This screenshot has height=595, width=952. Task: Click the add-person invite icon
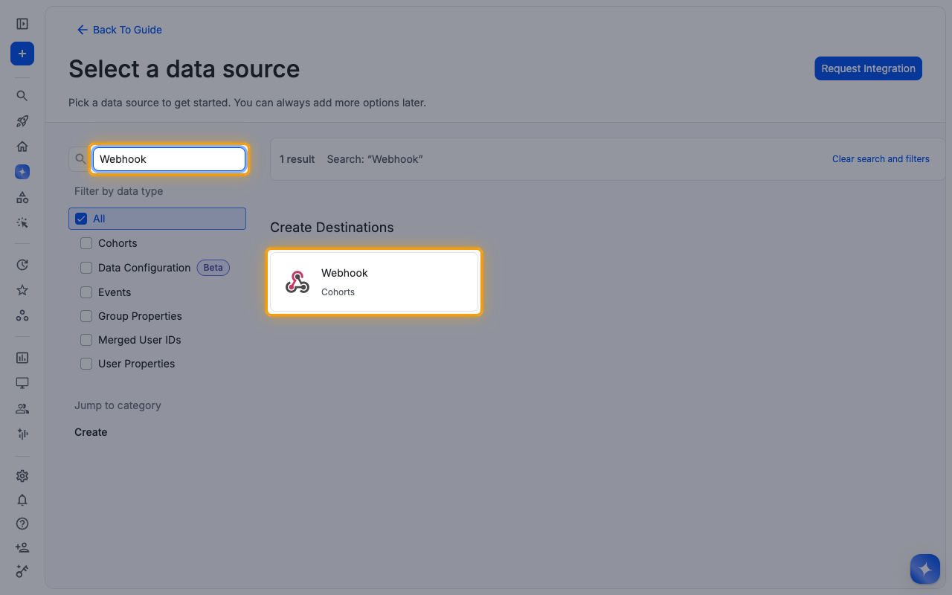point(22,547)
